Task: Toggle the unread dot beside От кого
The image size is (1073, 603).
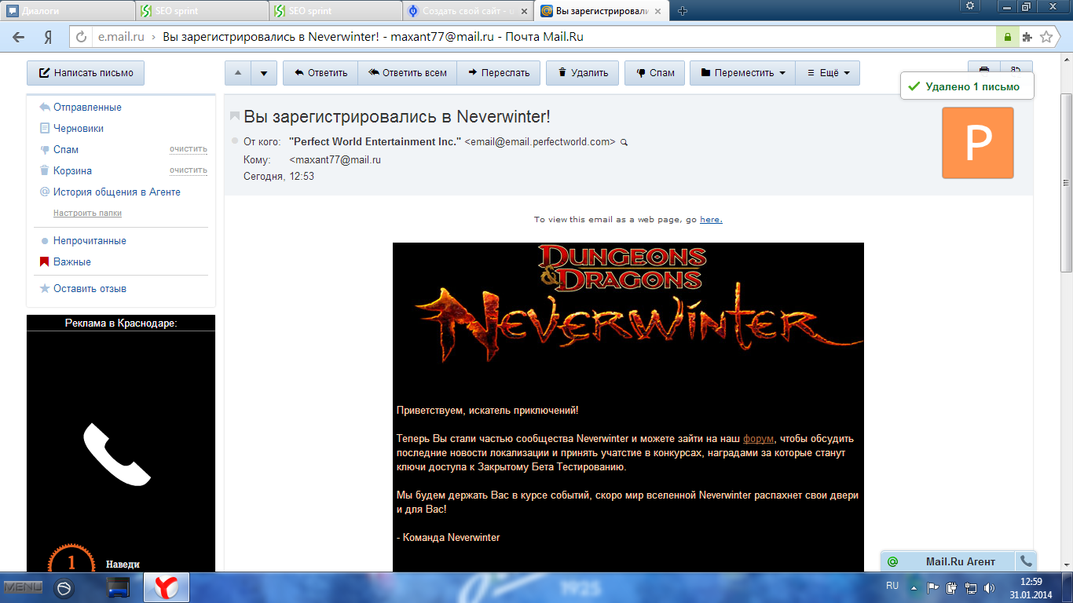Action: click(x=235, y=141)
